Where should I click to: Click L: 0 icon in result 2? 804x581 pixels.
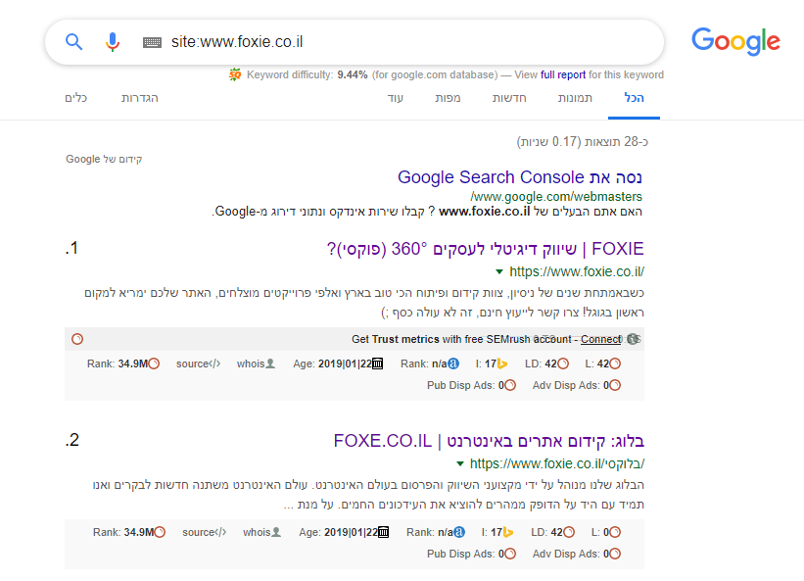(615, 532)
